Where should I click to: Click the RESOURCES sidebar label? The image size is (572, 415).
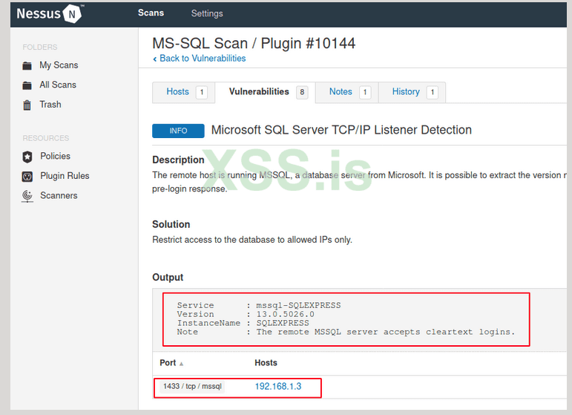point(45,138)
